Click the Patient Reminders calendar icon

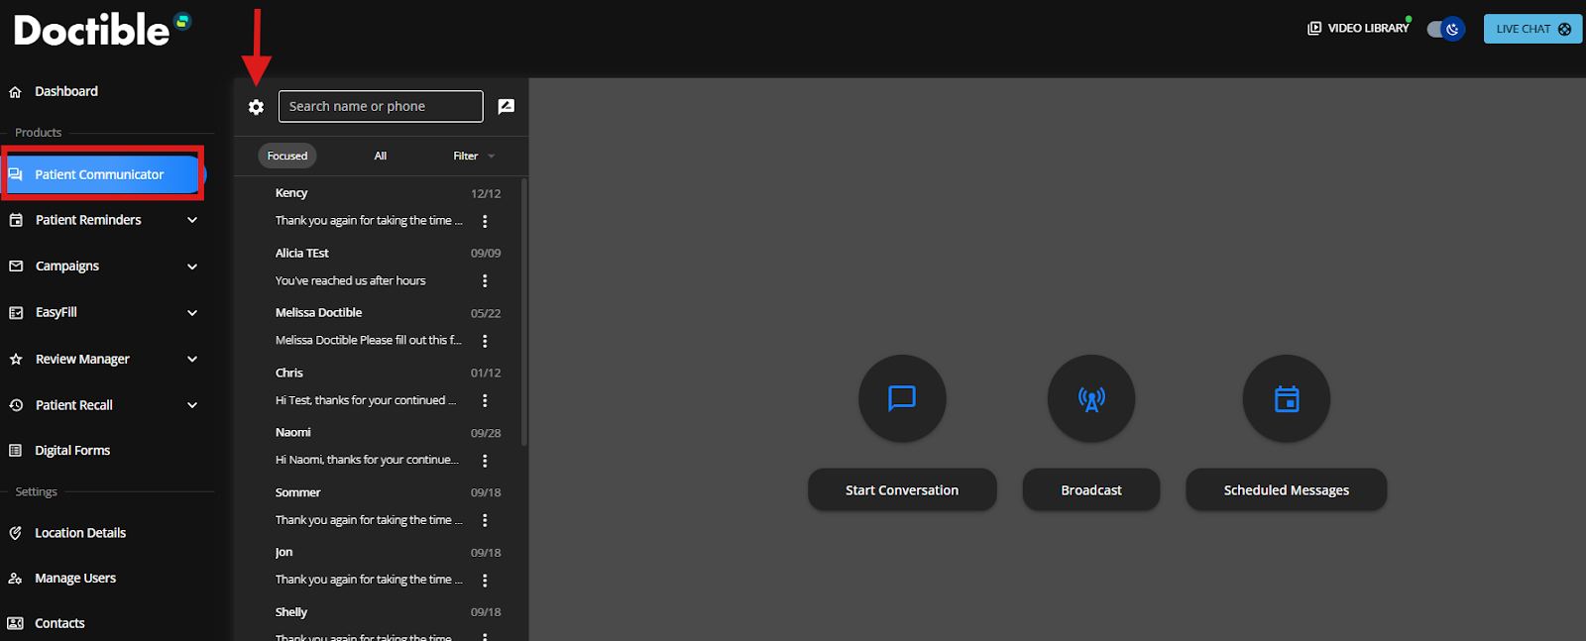tap(16, 220)
